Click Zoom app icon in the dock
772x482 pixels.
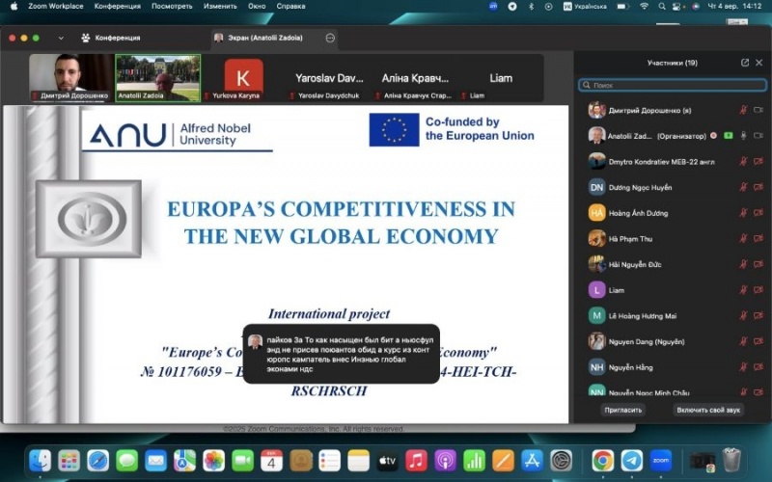661,460
